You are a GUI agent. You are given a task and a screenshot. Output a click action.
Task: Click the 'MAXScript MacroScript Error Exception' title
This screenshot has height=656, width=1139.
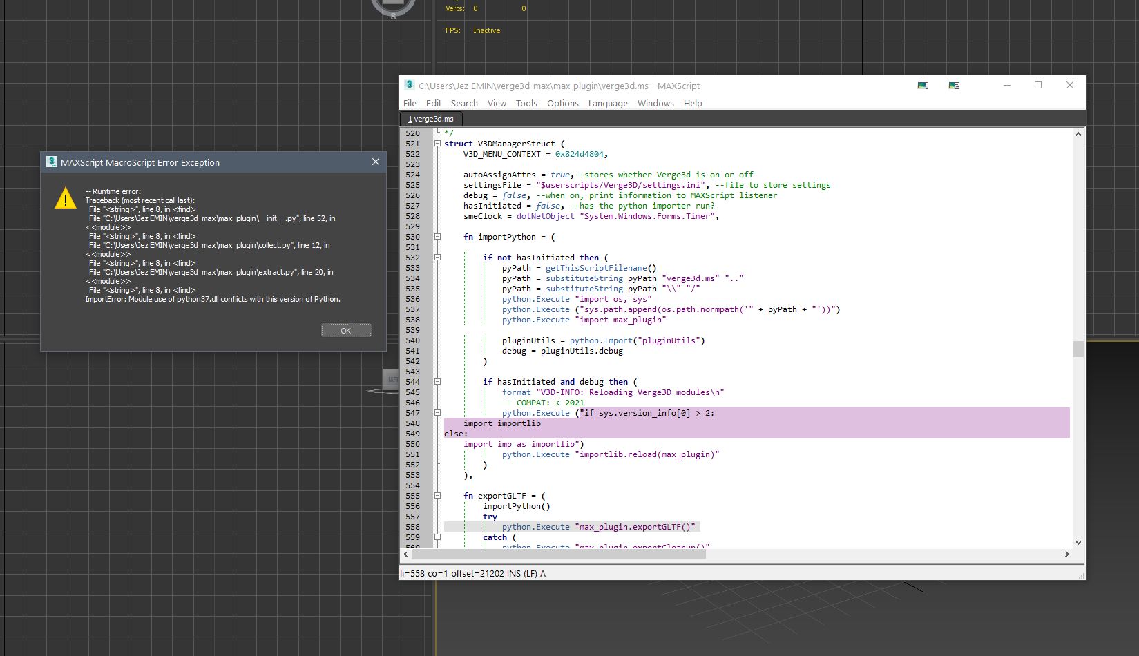pyautogui.click(x=140, y=162)
